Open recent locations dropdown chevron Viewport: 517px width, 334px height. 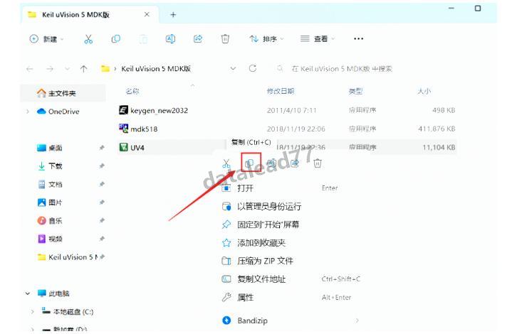pos(67,69)
